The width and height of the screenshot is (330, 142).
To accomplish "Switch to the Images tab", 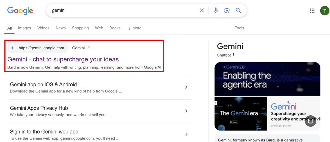I will pyautogui.click(x=24, y=28).
